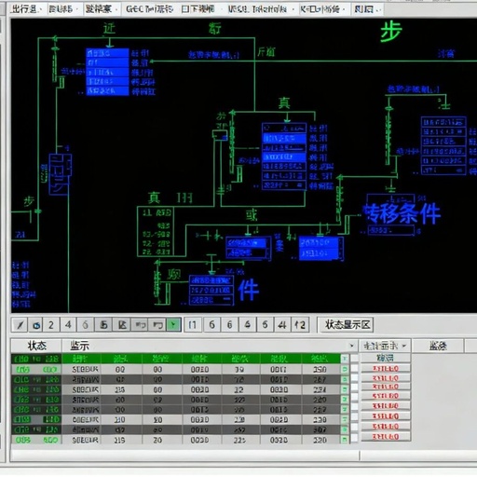Open the 出行退 menu
Viewport: 477px width, 477px height.
tap(25, 9)
